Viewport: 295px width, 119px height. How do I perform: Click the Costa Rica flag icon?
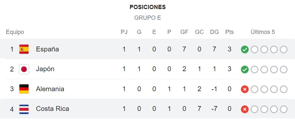click(x=24, y=109)
